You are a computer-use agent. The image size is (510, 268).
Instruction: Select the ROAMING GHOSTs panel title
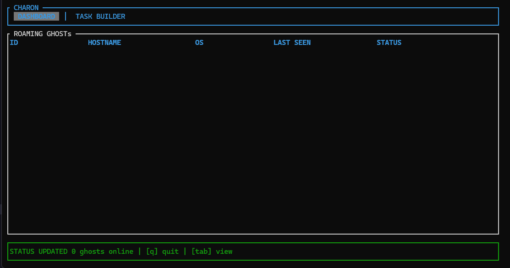pos(43,34)
